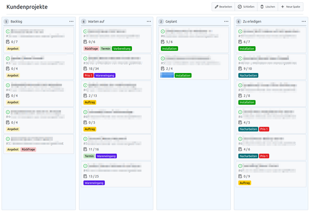Viewport: 310px width, 214px height.
Task: Open the Warten auf column options menu
Action: click(x=149, y=21)
